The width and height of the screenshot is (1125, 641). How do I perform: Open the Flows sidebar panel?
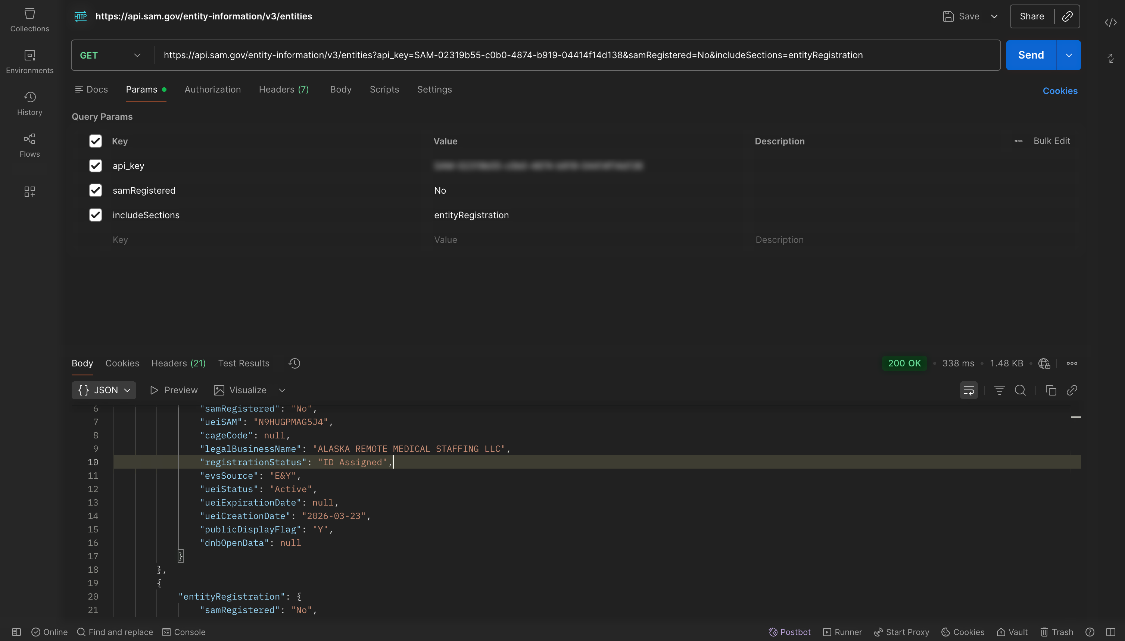pos(29,146)
